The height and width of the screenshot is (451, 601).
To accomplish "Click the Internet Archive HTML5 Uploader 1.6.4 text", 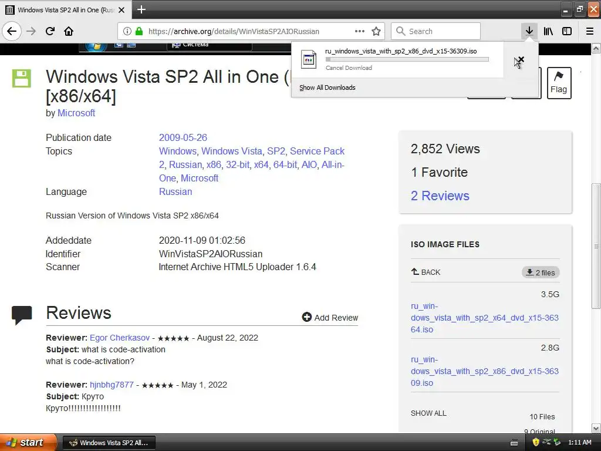I will 238,267.
